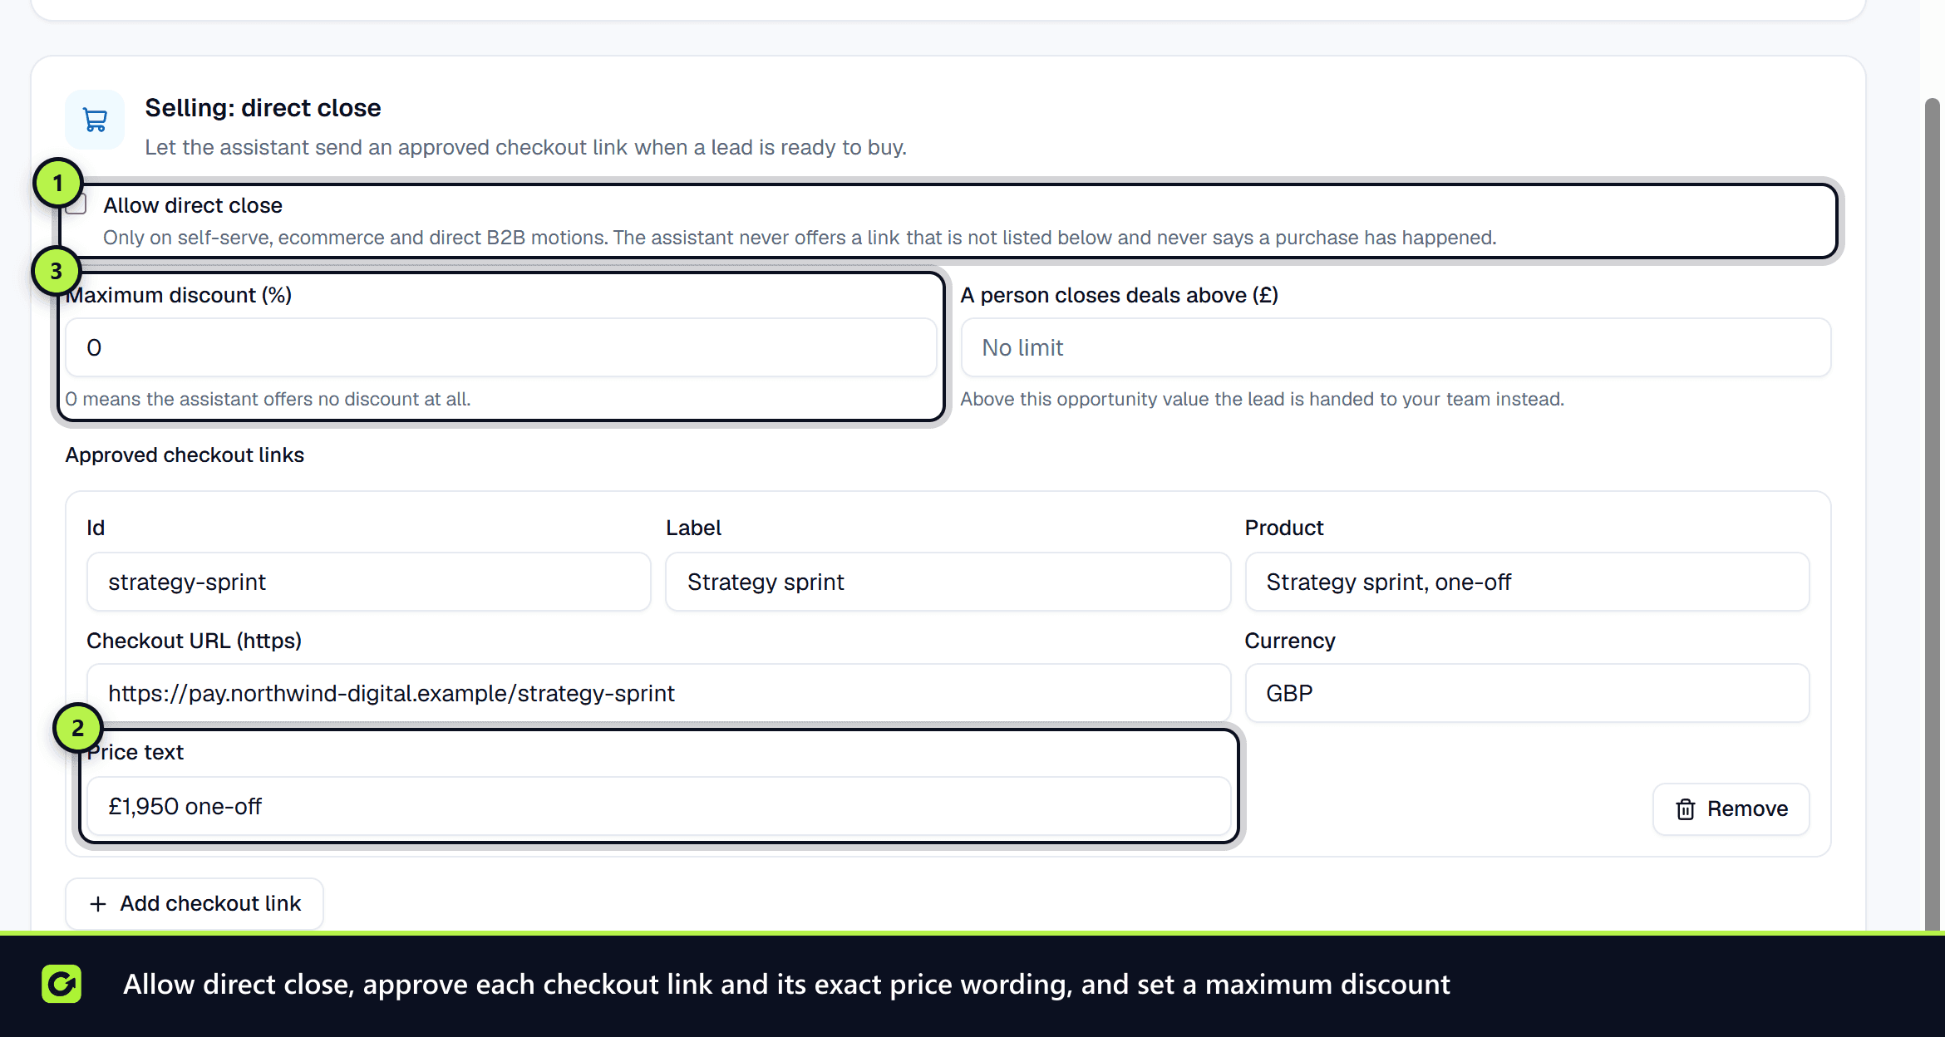Enable the Allow direct close checkbox

[76, 204]
